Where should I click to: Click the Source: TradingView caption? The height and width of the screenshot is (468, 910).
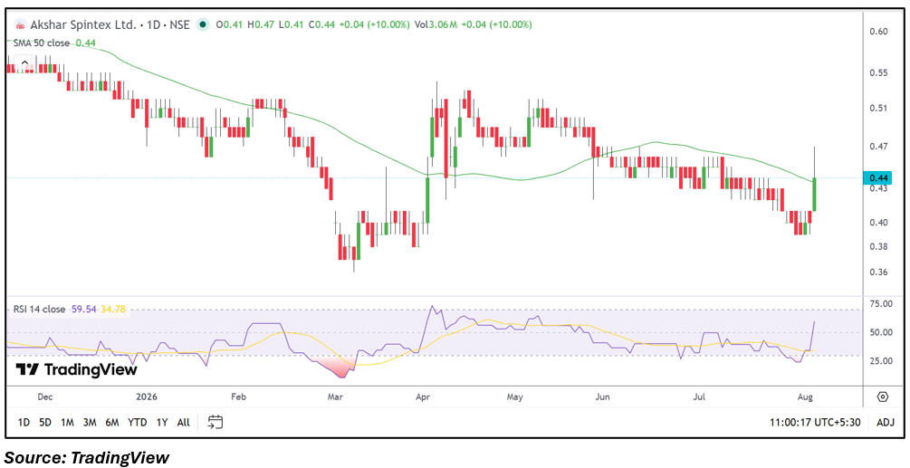(x=87, y=457)
